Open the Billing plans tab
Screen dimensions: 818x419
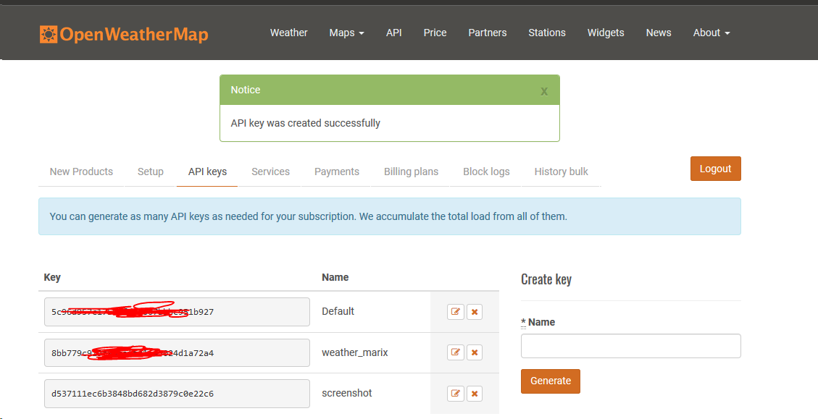(411, 172)
